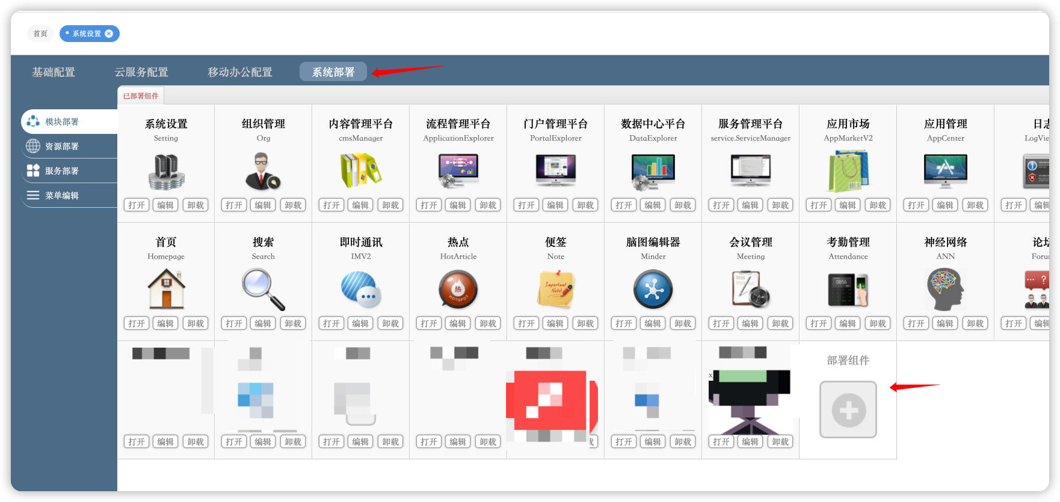Click the cmsManager folders icon
The width and height of the screenshot is (1060, 502).
click(x=360, y=171)
